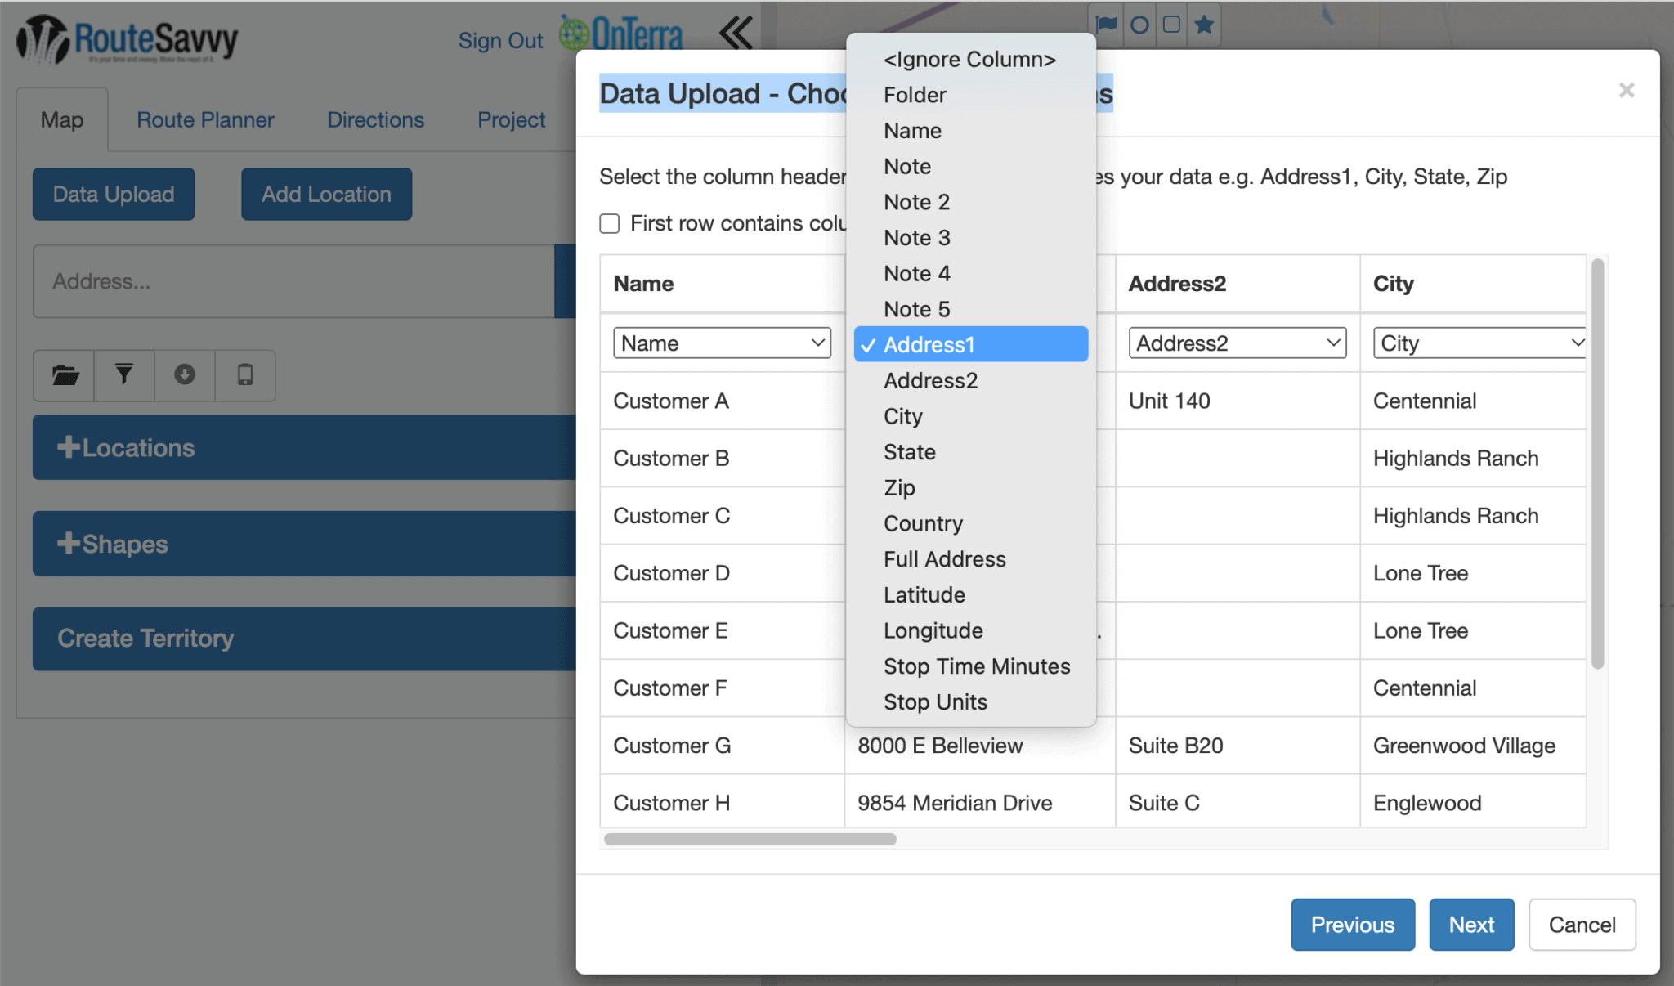Choose Address1 in the dropdown list
Viewport: 1674px width, 986px height.
click(x=970, y=344)
